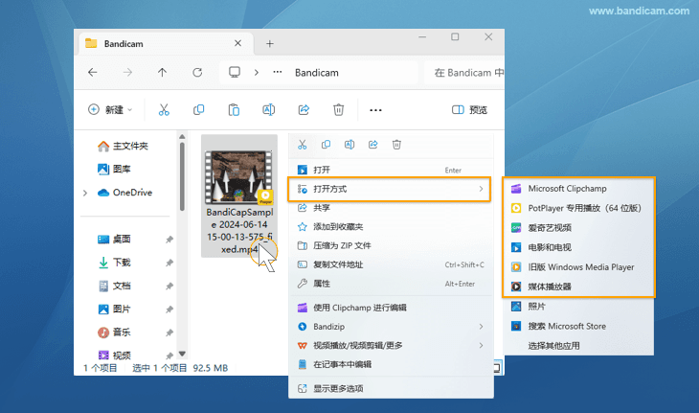Open with 电影和电视
The image size is (699, 413).
pos(578,247)
